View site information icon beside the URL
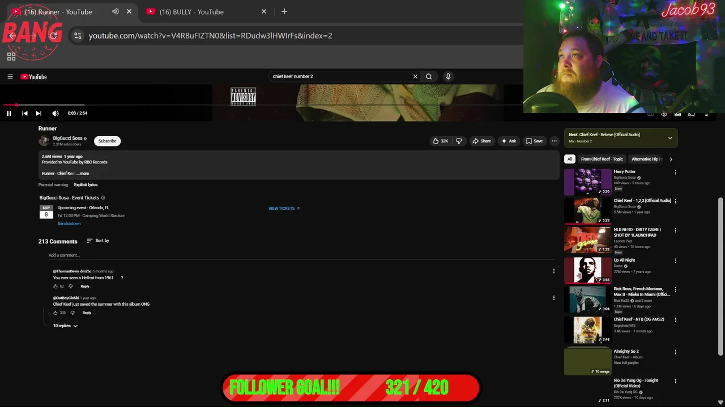725x407 pixels. click(x=78, y=36)
